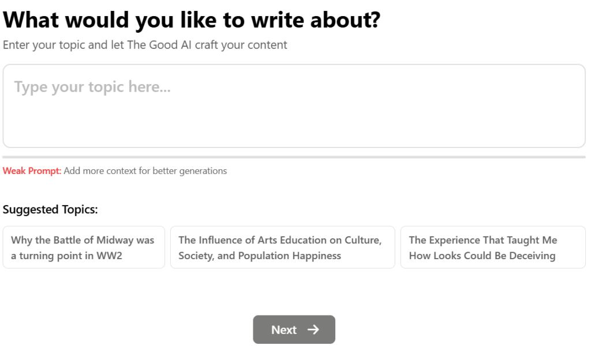Click the 'Weak Prompt' warning label

32,171
